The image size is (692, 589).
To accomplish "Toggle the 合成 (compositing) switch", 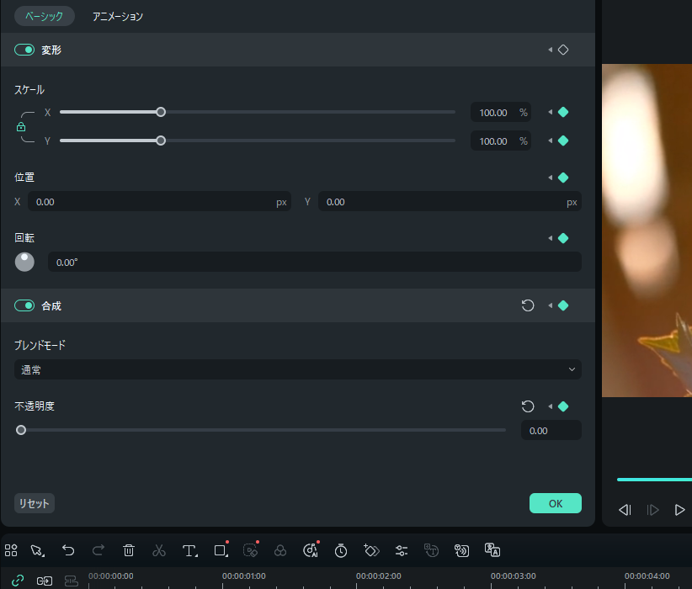I will pyautogui.click(x=24, y=305).
